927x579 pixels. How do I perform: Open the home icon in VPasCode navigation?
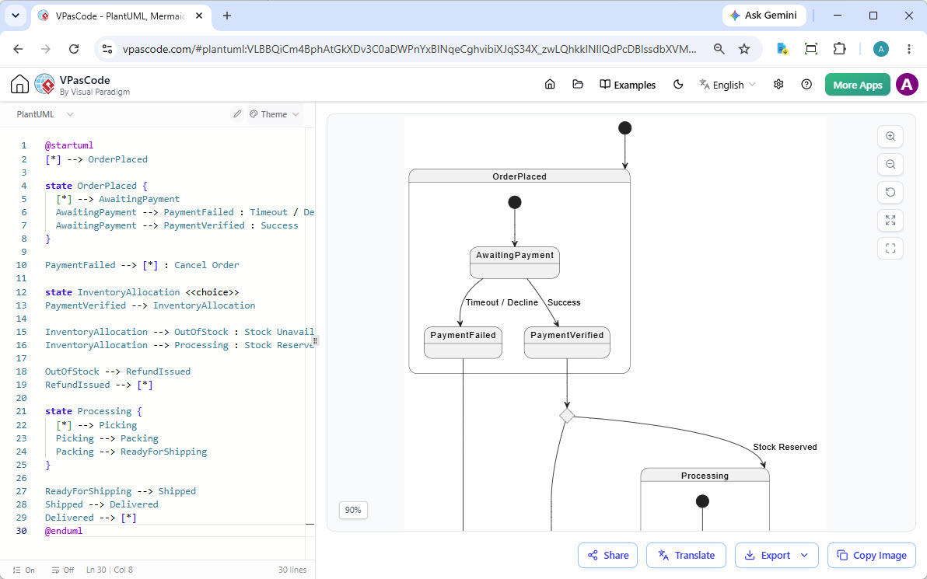coord(550,85)
